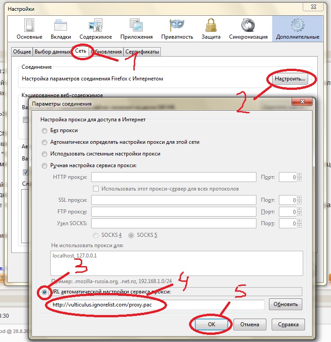Choose automatic proxy detection for this network
Image resolution: width=331 pixels, height=342 pixels.
[44, 142]
